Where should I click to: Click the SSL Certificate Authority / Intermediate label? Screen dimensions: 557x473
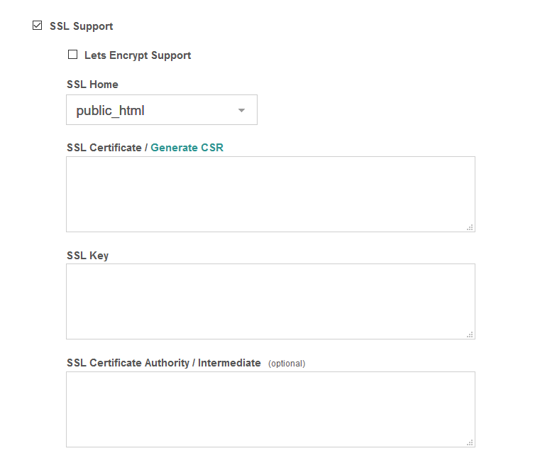pos(163,363)
